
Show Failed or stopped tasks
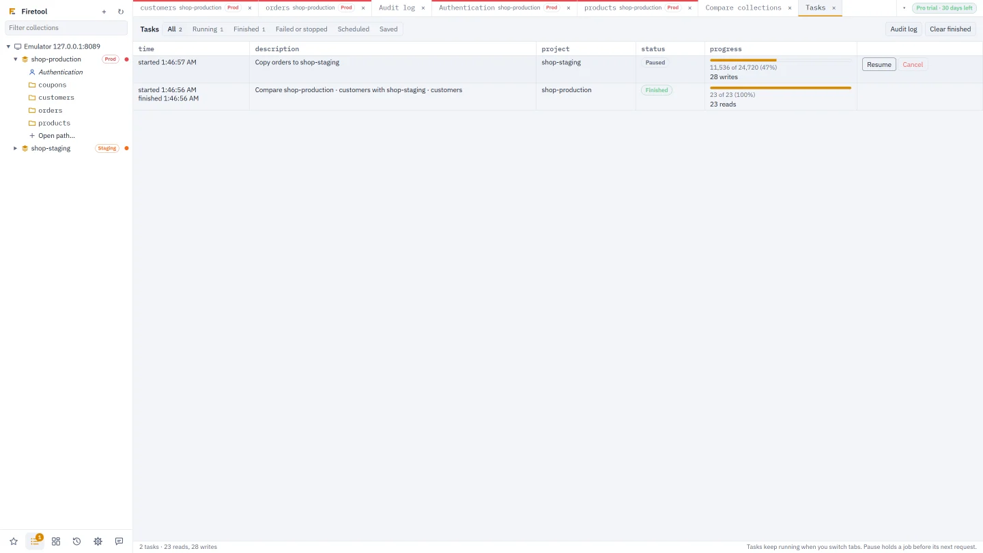coord(302,29)
